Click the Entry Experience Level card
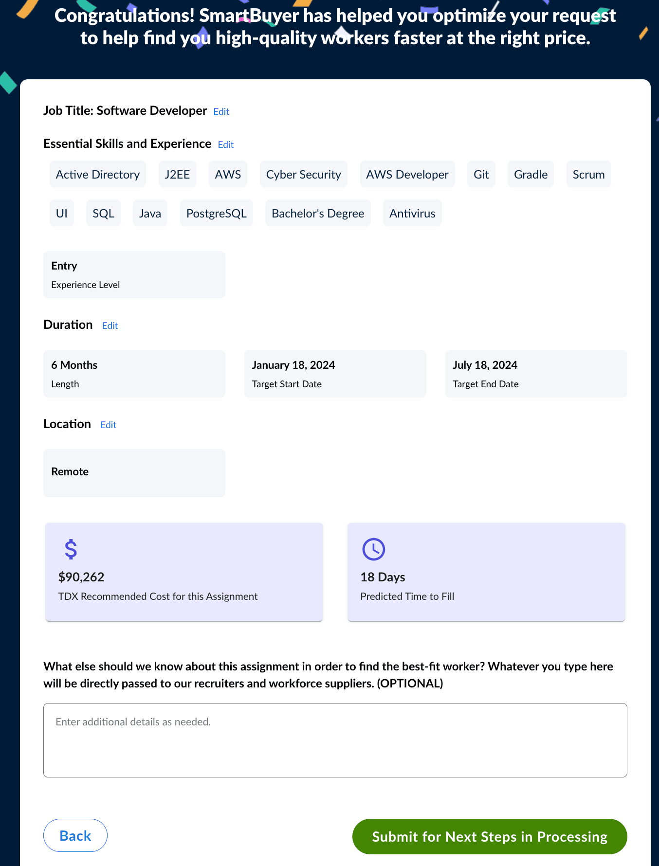This screenshot has height=866, width=659. pos(134,275)
